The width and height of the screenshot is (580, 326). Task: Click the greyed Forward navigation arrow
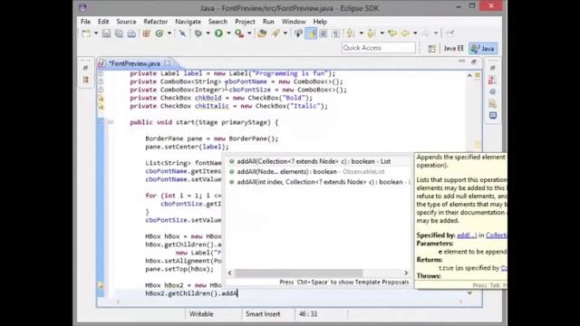(426, 34)
